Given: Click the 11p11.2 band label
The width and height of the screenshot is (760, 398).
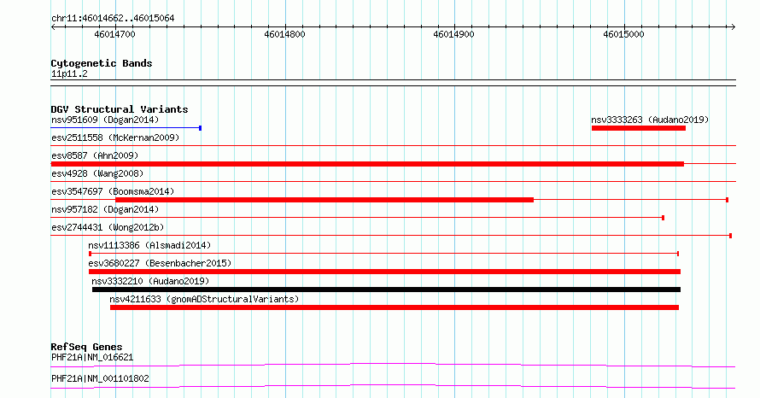Looking at the screenshot, I should pyautogui.click(x=69, y=74).
